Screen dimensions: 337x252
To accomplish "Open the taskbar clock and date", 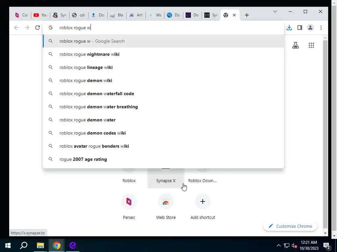I will tap(309, 245).
